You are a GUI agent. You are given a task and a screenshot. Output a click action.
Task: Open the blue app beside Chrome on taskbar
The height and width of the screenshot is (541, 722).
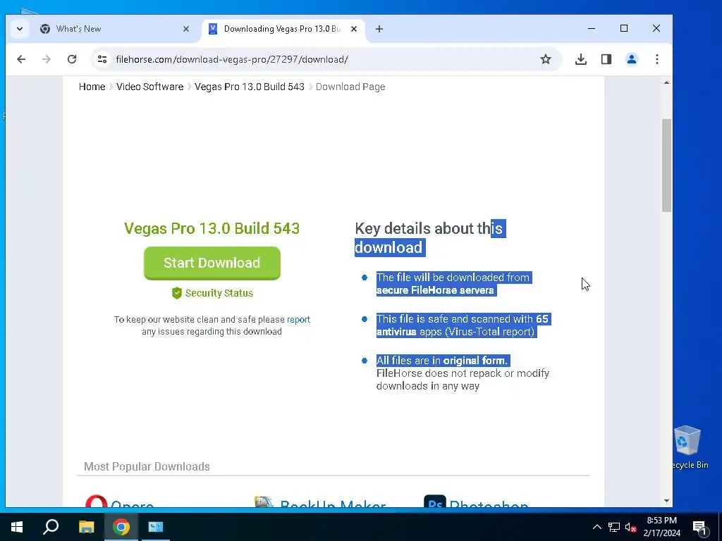pyautogui.click(x=156, y=527)
